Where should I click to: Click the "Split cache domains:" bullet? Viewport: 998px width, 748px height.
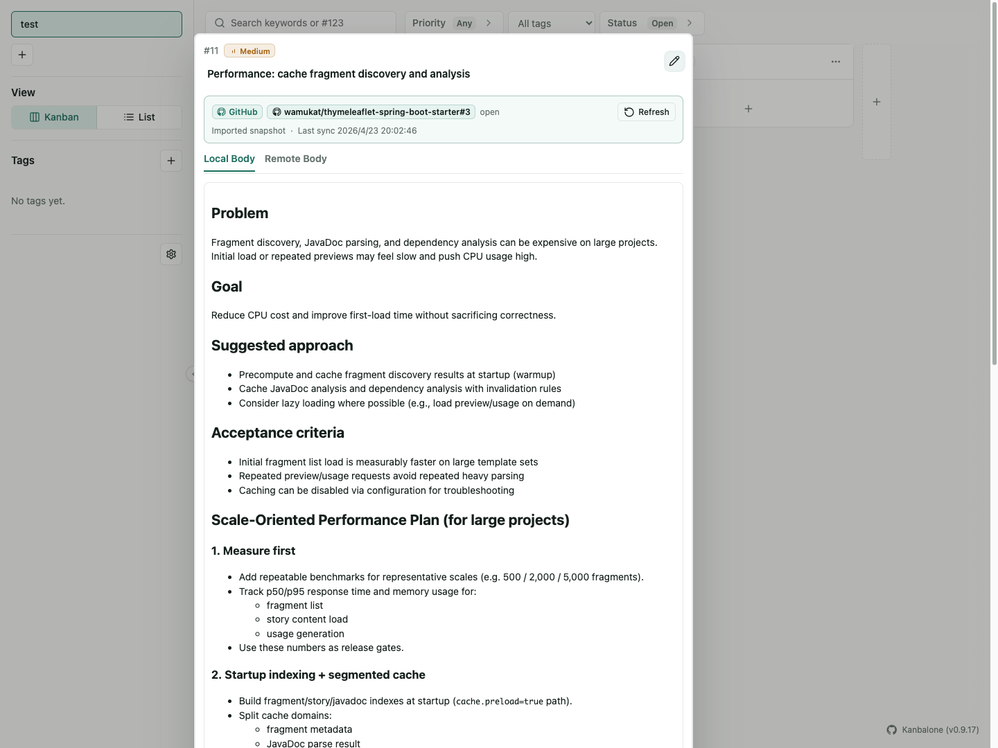[x=285, y=716]
